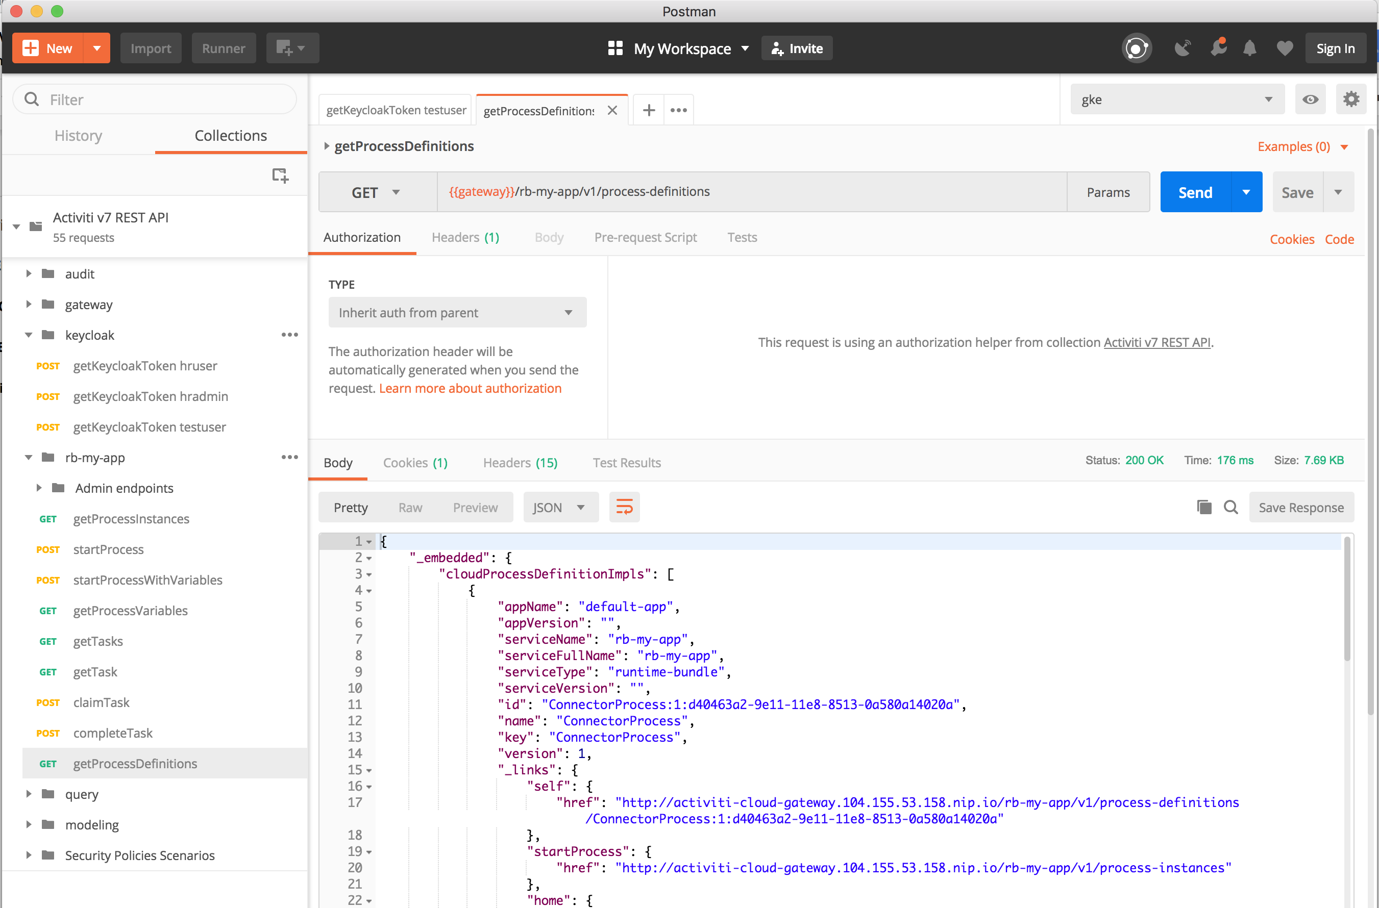
Task: Change the JSON format dropdown
Action: click(x=560, y=507)
